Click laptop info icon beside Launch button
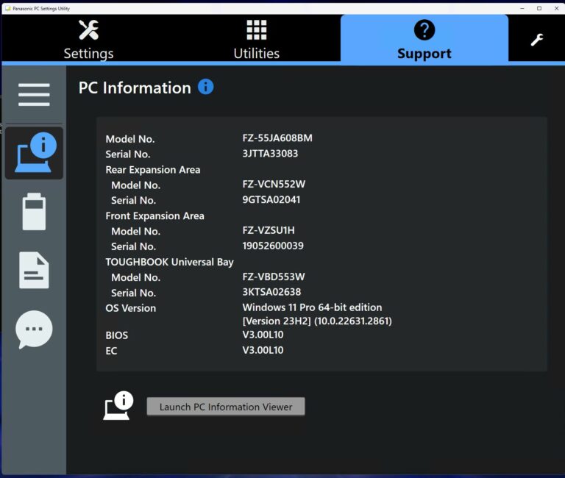The image size is (565, 478). point(118,406)
